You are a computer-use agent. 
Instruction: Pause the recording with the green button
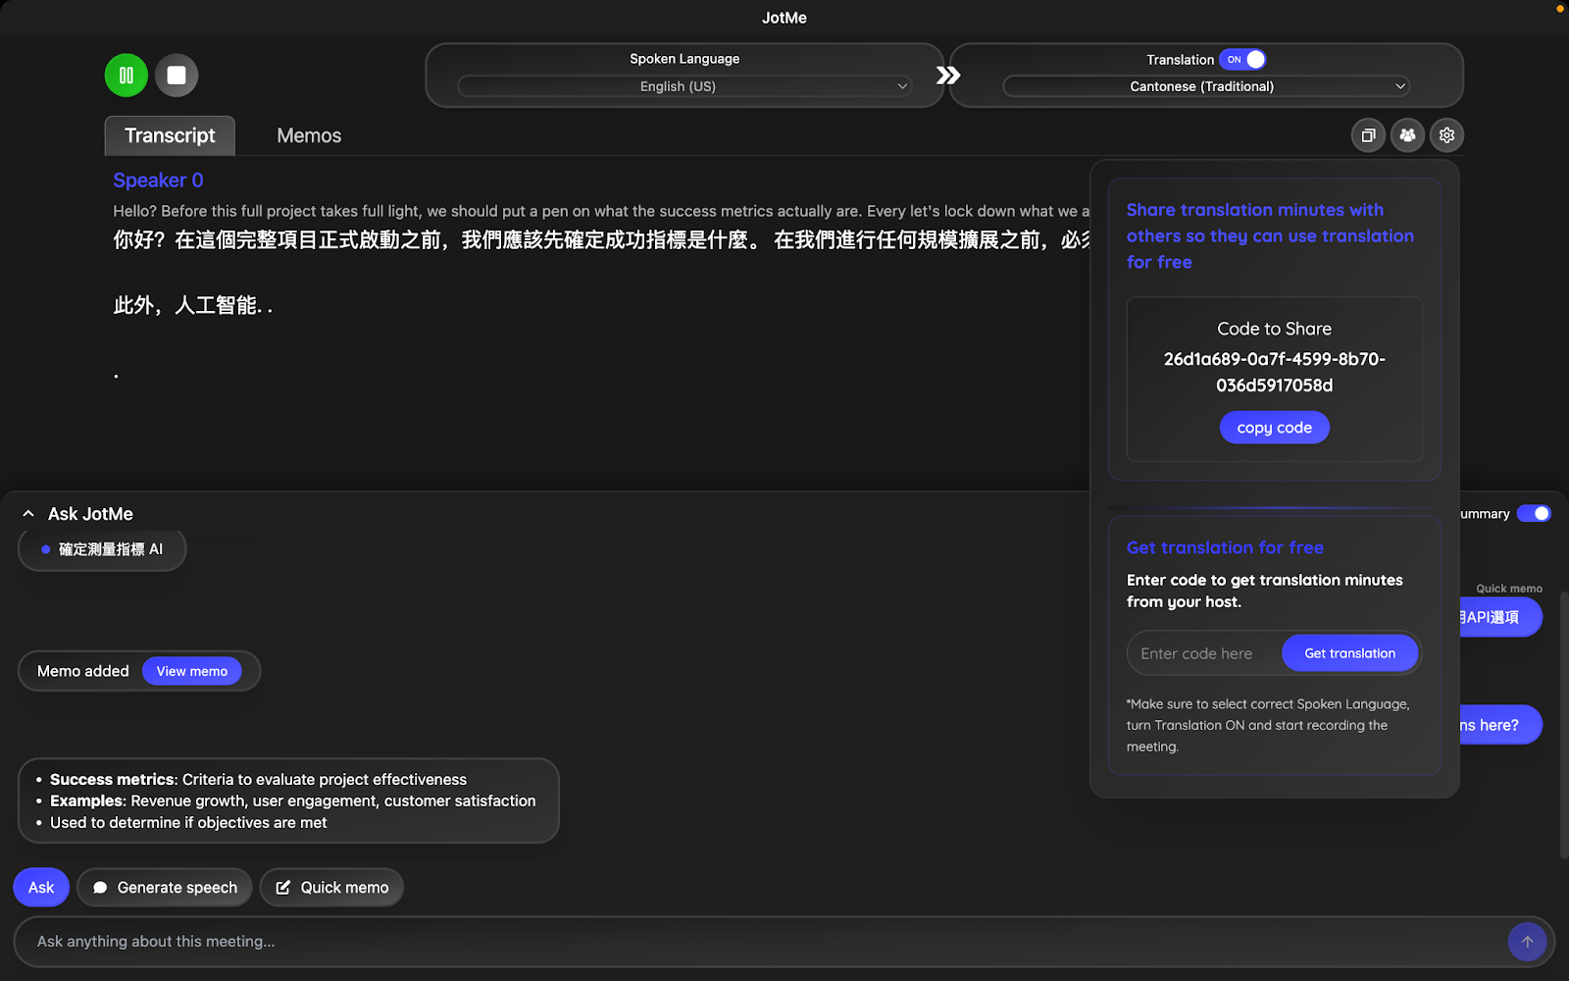pos(127,76)
